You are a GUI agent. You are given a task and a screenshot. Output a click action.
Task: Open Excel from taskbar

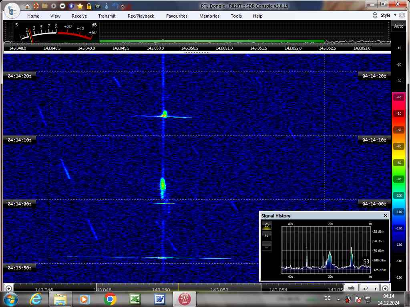(x=135, y=299)
